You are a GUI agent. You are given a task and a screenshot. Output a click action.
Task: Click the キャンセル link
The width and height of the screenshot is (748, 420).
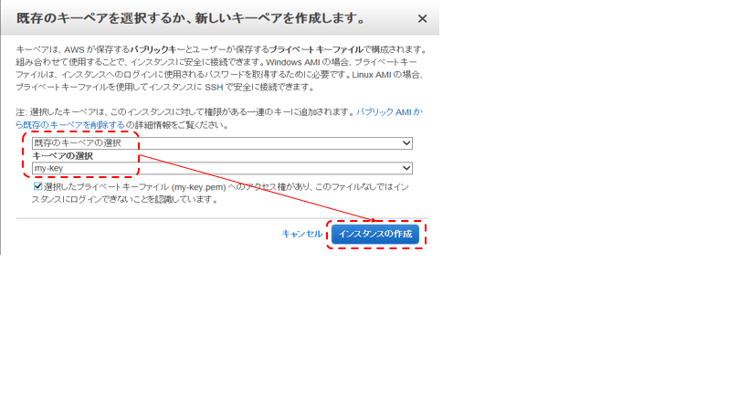(302, 234)
